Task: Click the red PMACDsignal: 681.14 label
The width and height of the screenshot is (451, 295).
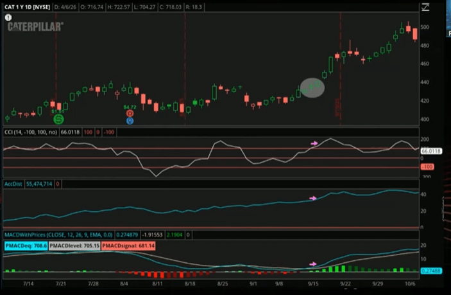Action: coord(128,246)
